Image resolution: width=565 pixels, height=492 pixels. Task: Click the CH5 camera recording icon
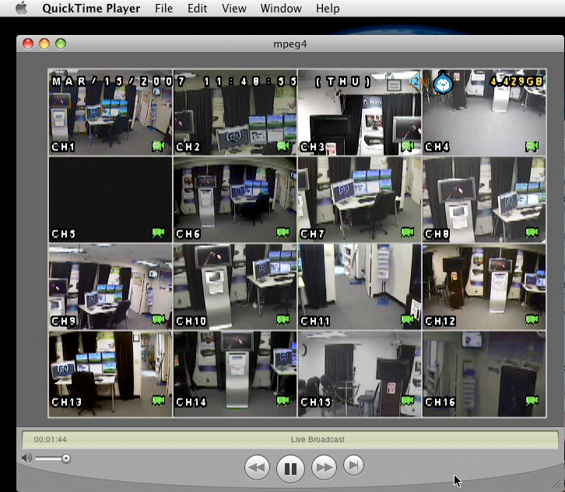click(158, 233)
